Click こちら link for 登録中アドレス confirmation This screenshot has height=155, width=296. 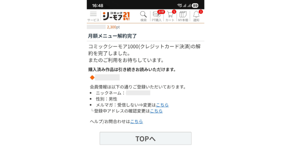click(156, 111)
